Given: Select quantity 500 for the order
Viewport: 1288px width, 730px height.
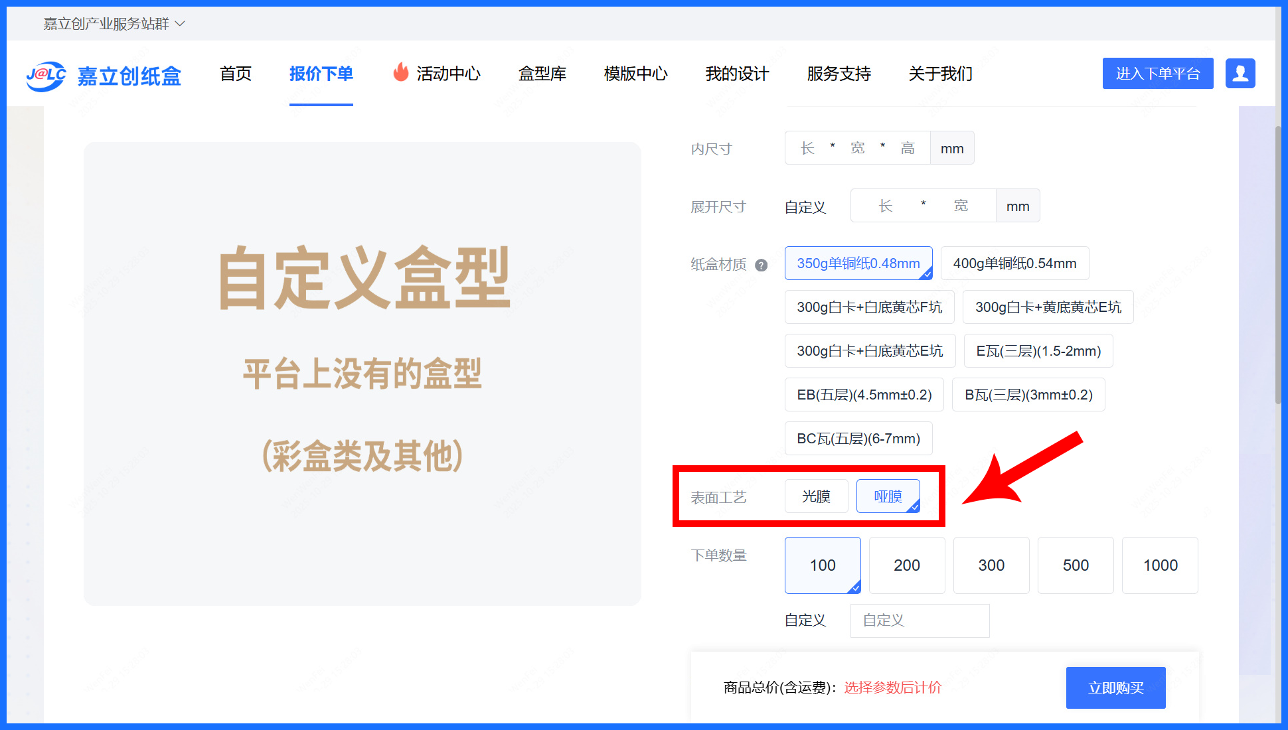Looking at the screenshot, I should pos(1075,565).
